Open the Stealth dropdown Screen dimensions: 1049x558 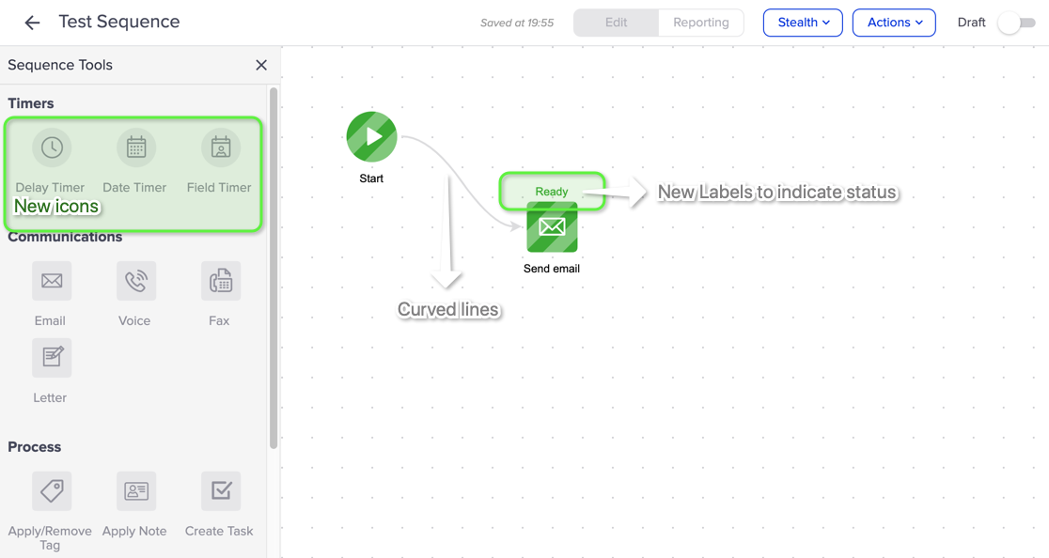pos(803,23)
